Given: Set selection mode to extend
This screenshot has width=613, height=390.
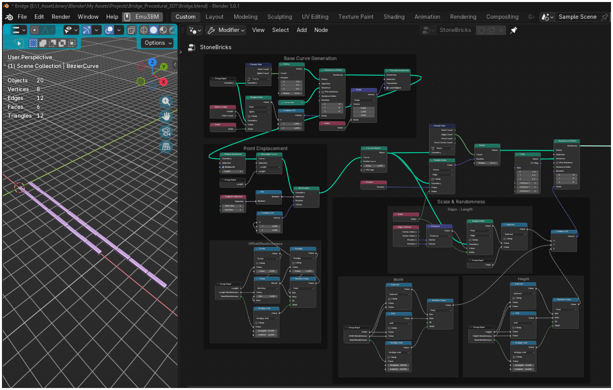Looking at the screenshot, I should tap(43, 43).
